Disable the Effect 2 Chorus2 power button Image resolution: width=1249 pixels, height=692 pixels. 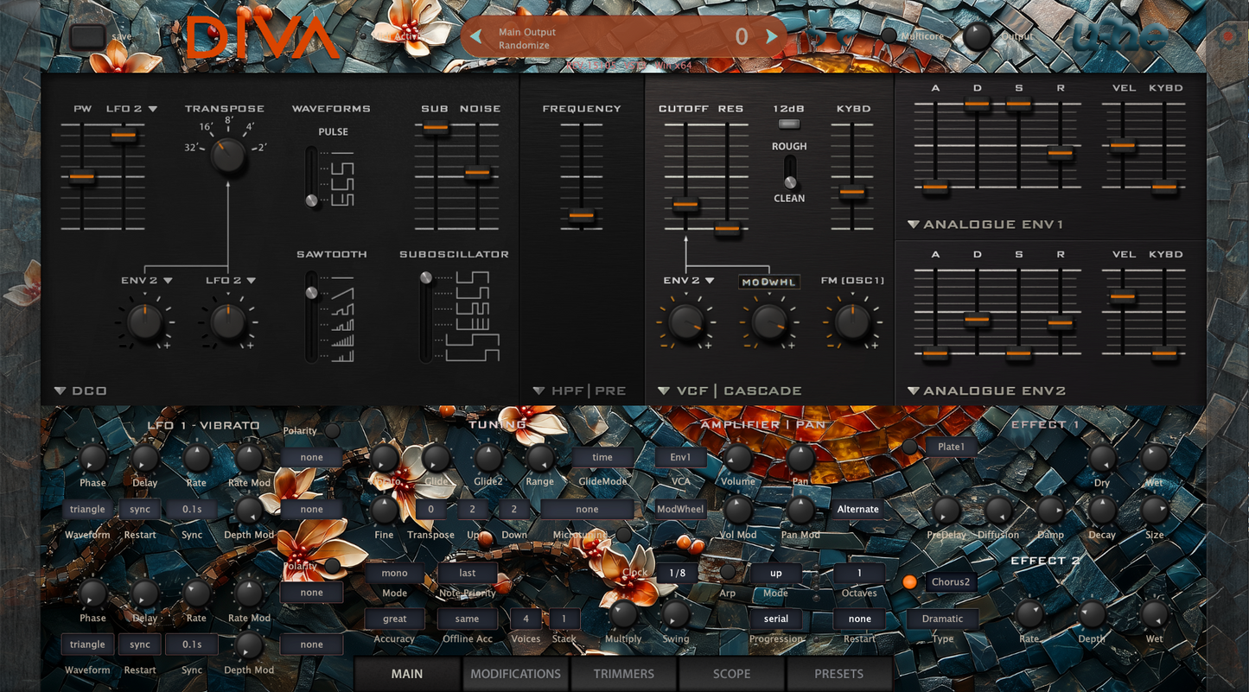(x=909, y=582)
